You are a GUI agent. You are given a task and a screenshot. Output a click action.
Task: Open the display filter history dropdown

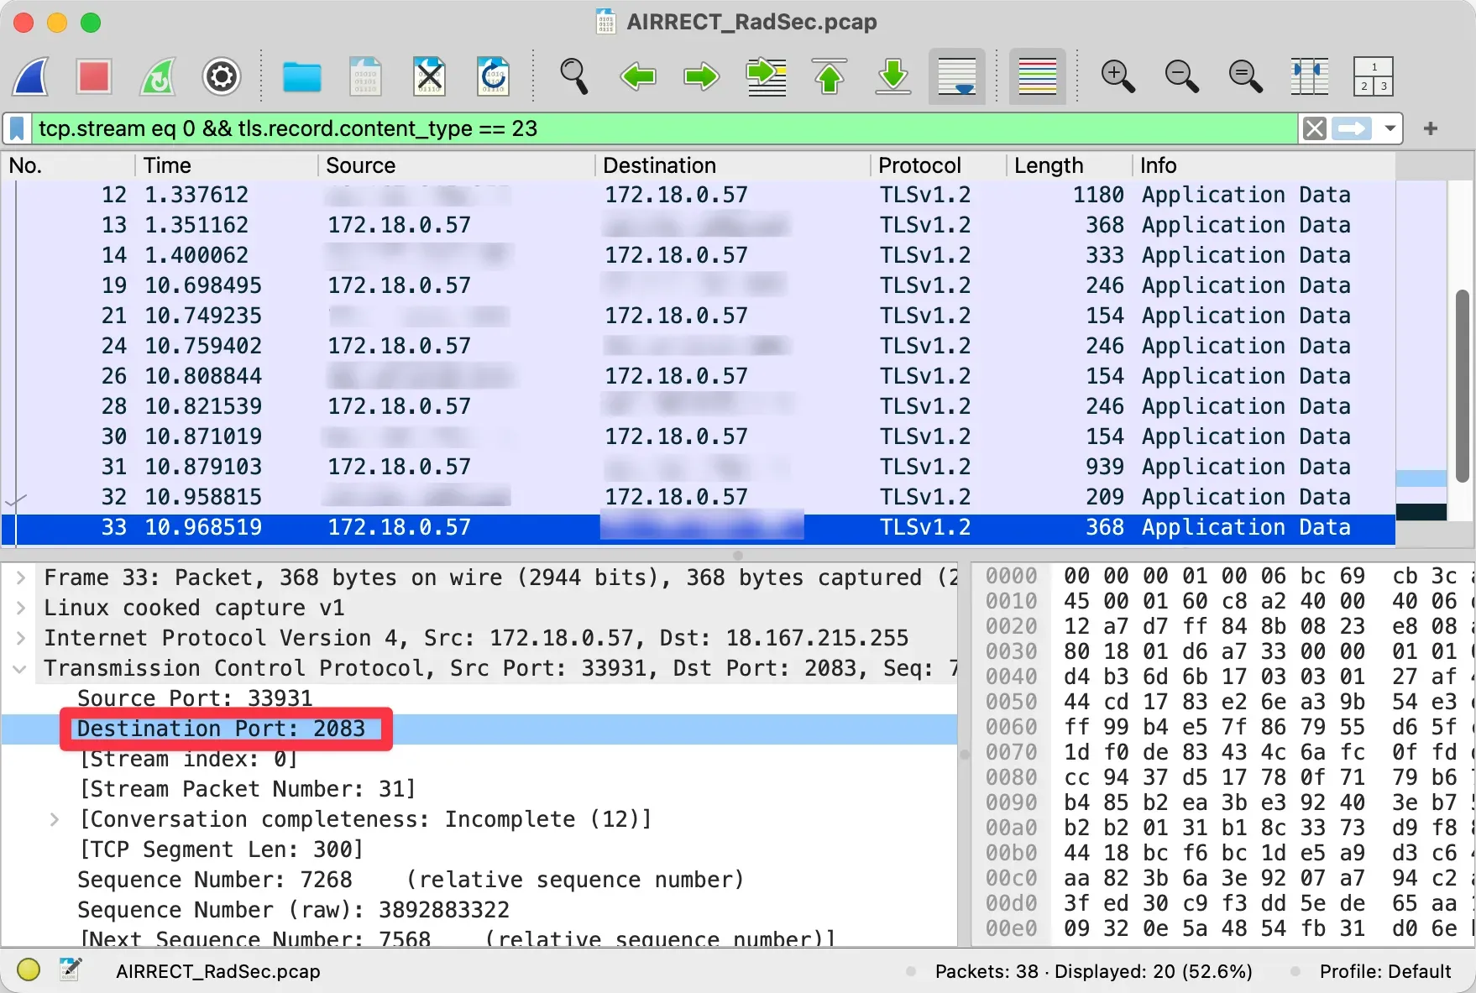(x=1390, y=128)
